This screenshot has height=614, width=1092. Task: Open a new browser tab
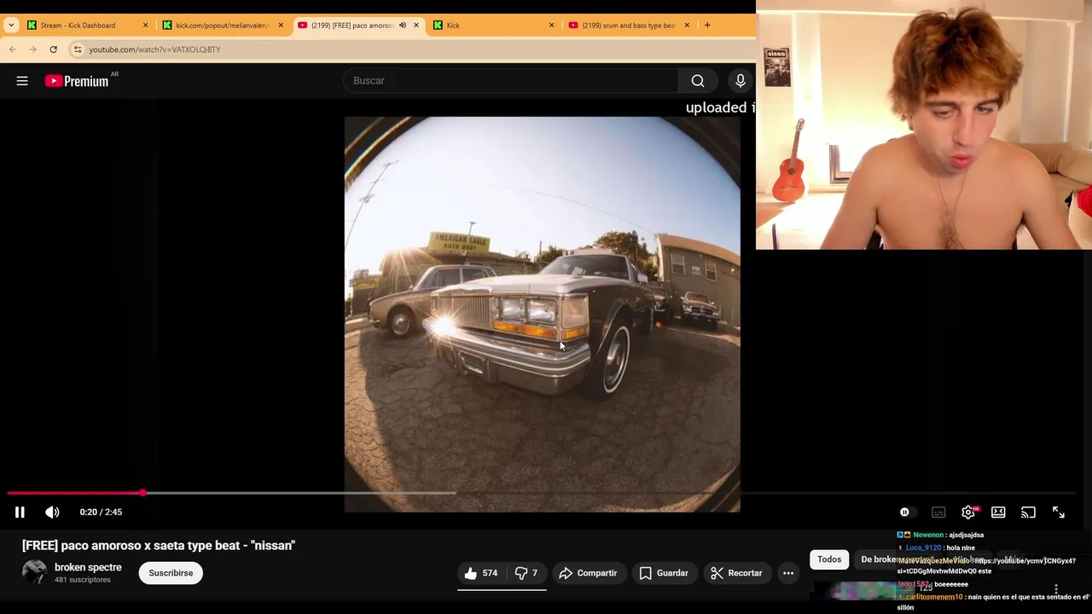pos(707,26)
